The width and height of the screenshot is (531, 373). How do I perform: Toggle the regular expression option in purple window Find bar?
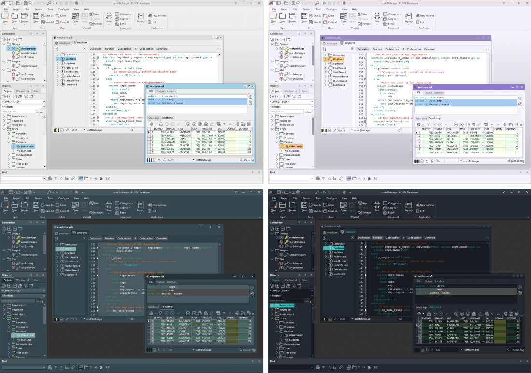pyautogui.click(x=375, y=178)
